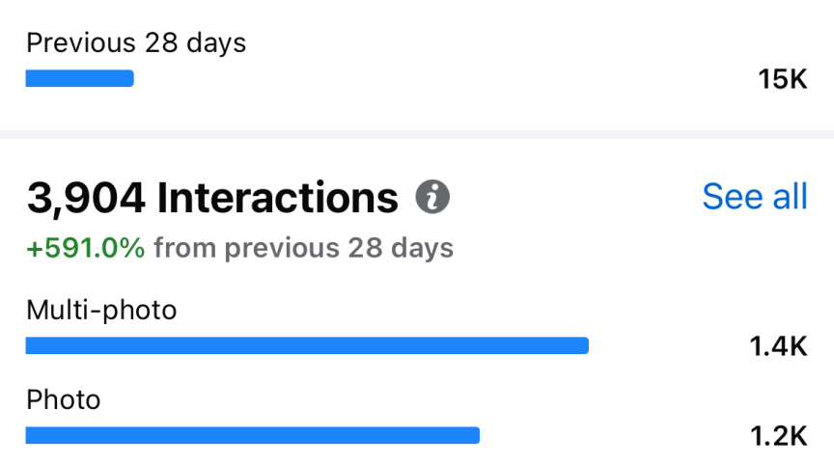
Task: Select the Photo interactions bar
Action: [253, 435]
